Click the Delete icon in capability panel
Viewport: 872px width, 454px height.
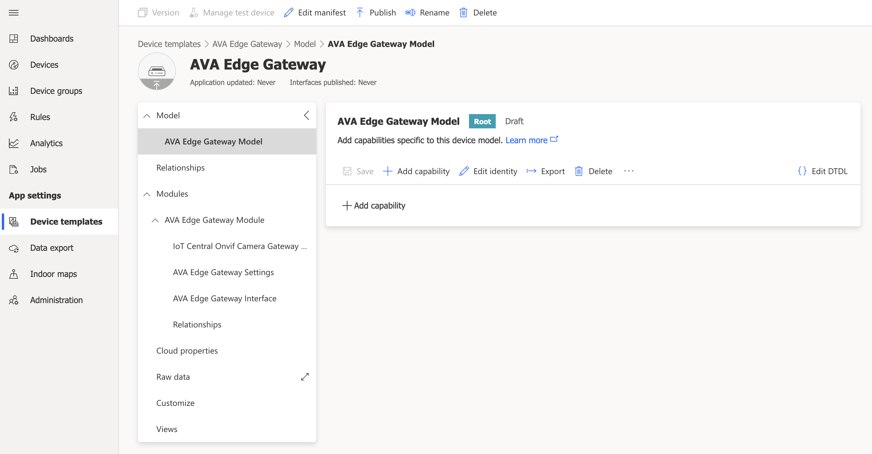pos(578,171)
